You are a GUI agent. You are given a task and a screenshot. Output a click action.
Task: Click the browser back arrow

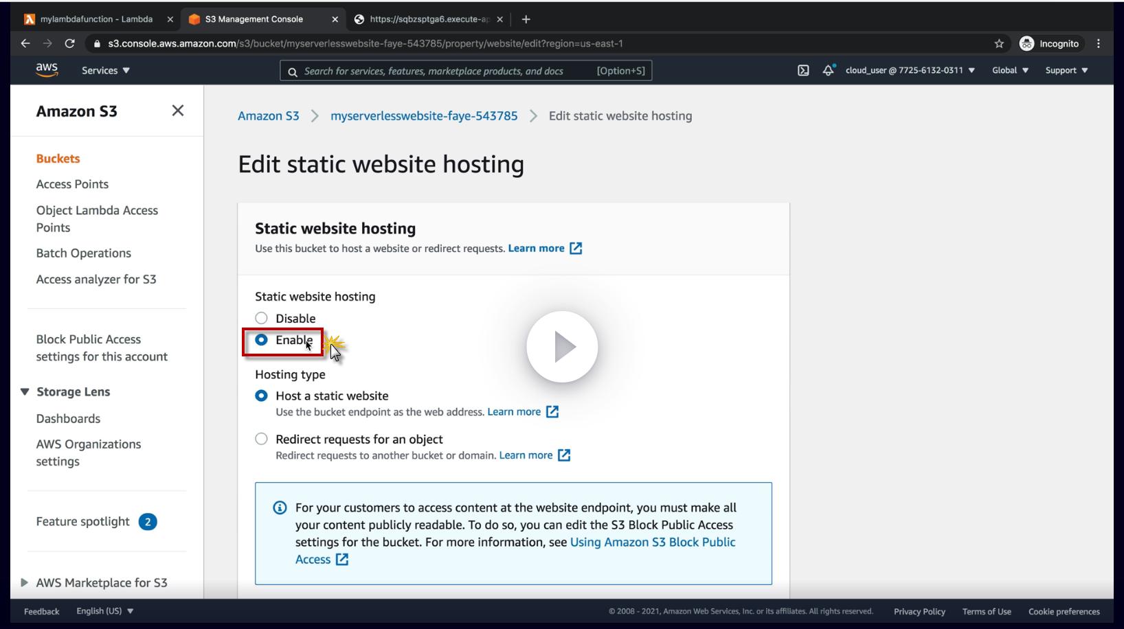coord(25,43)
